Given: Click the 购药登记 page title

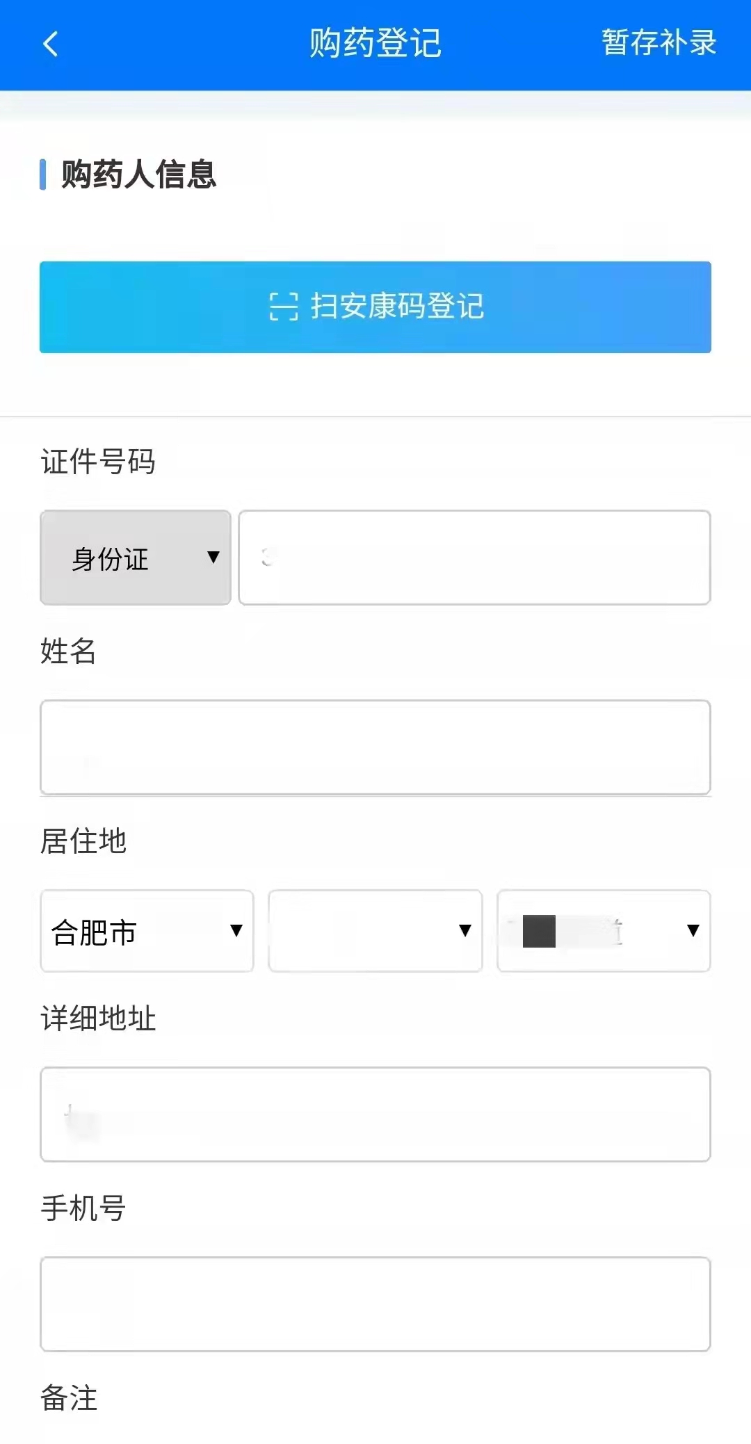Looking at the screenshot, I should tap(375, 43).
